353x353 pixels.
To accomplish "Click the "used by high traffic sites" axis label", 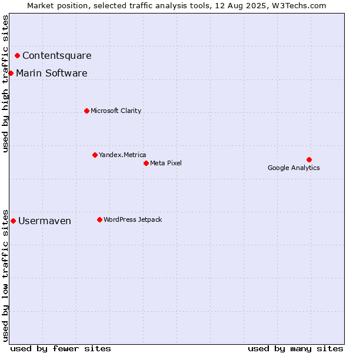I will pos(5,84).
